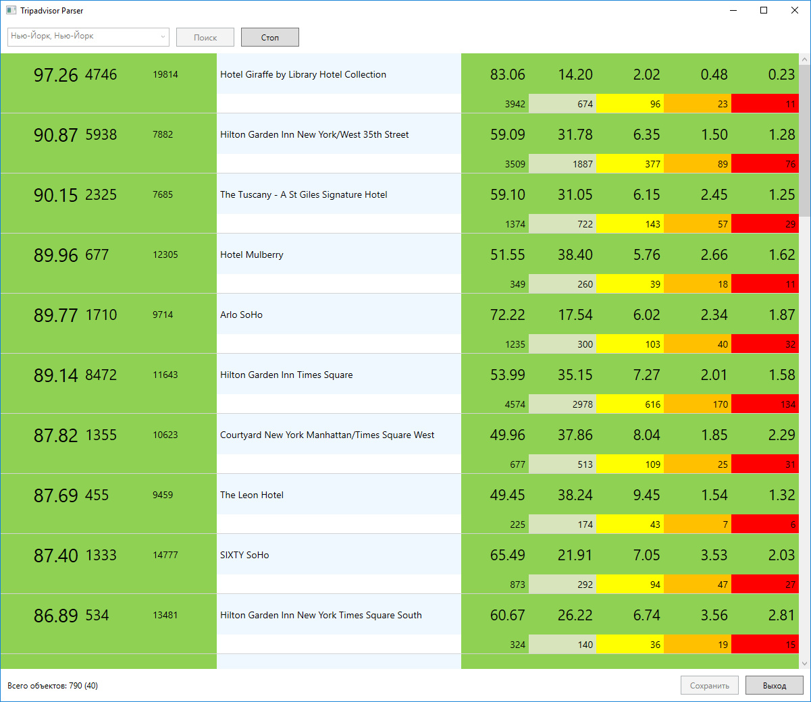Select the Hotel Mulberry row name
This screenshot has width=811, height=702.
coord(252,254)
